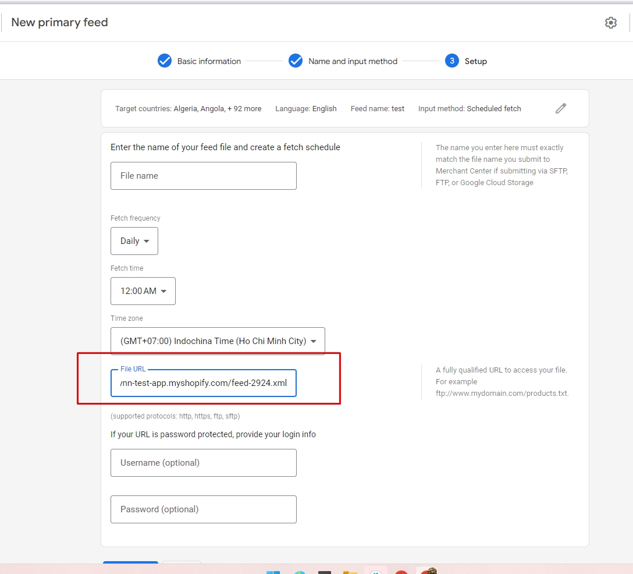Click the 'The name you enter here must exactly match' help text
The height and width of the screenshot is (574, 633).
click(x=502, y=165)
